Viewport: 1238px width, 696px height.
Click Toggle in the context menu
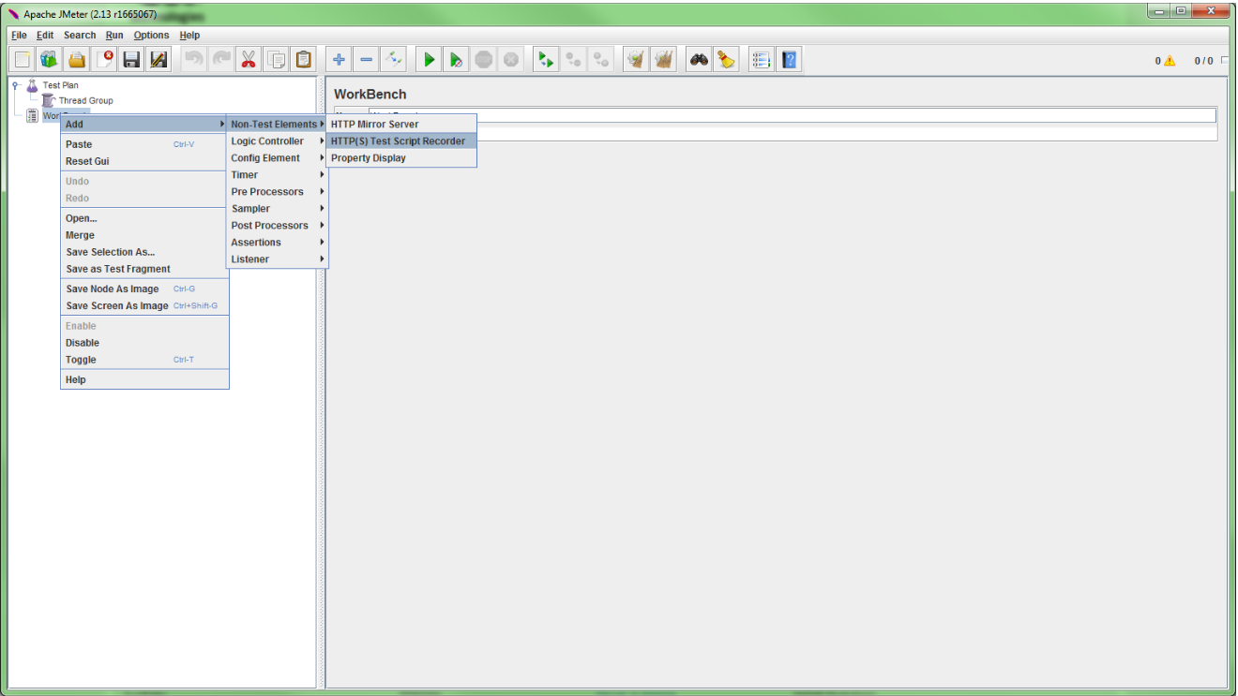(x=81, y=360)
